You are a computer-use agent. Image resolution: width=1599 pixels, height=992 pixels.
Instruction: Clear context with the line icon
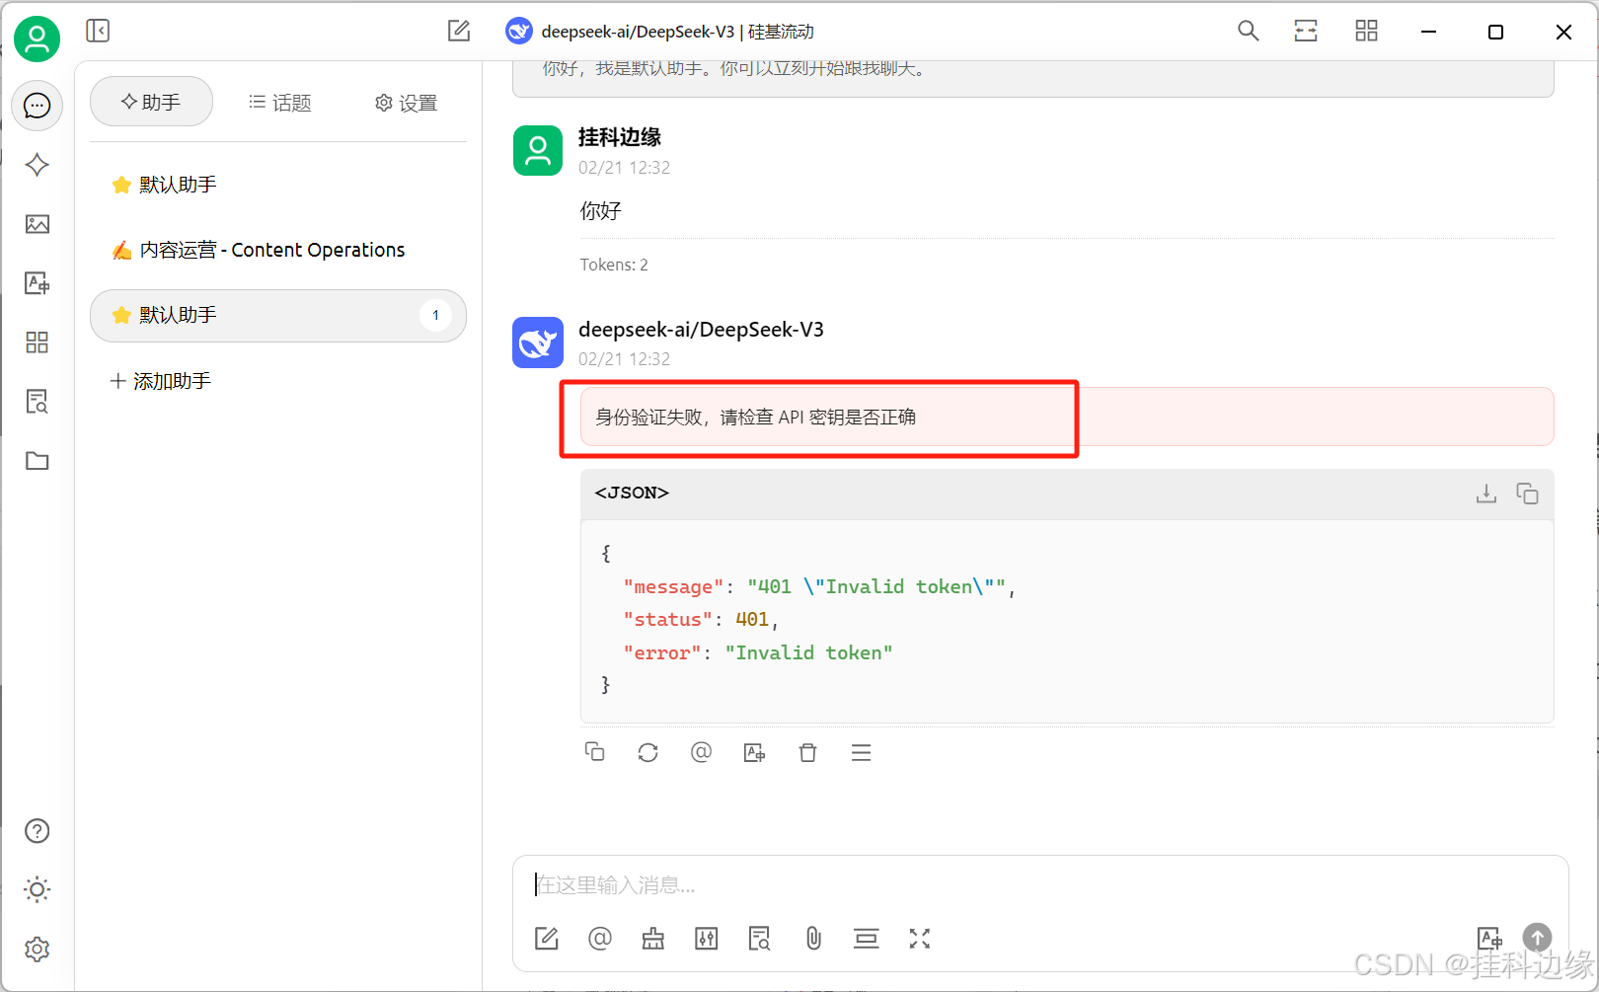pos(867,938)
